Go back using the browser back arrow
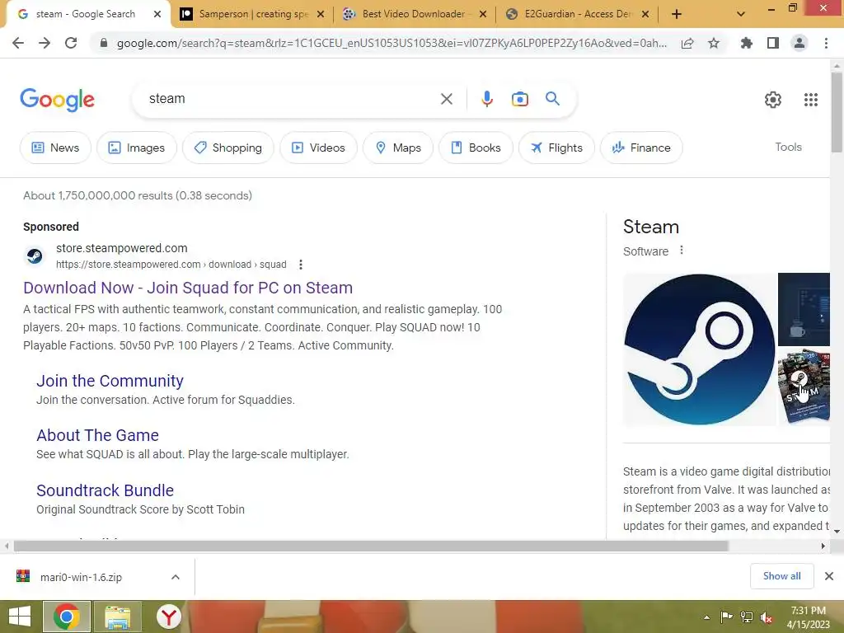 coord(18,43)
